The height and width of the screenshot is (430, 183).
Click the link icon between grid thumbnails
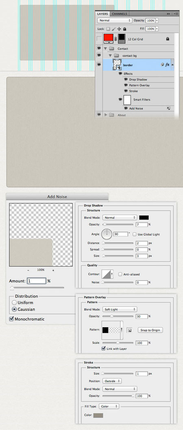tap(115, 39)
